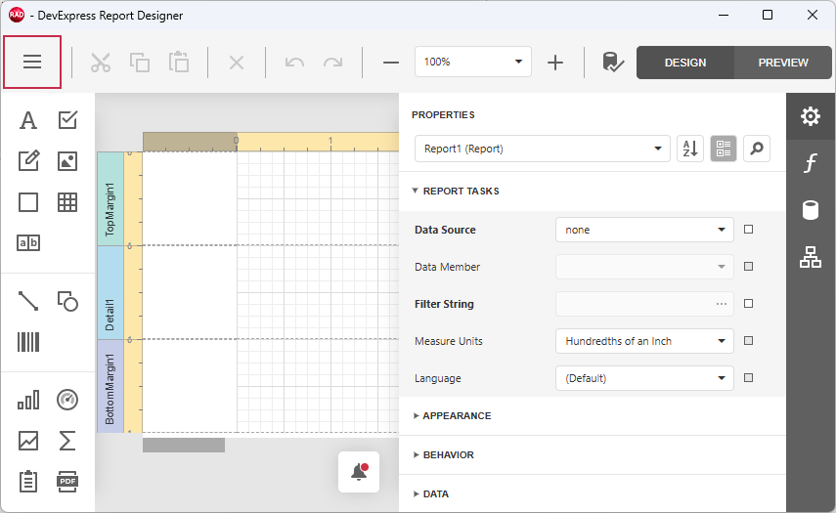Select the Detail1 band

[110, 292]
